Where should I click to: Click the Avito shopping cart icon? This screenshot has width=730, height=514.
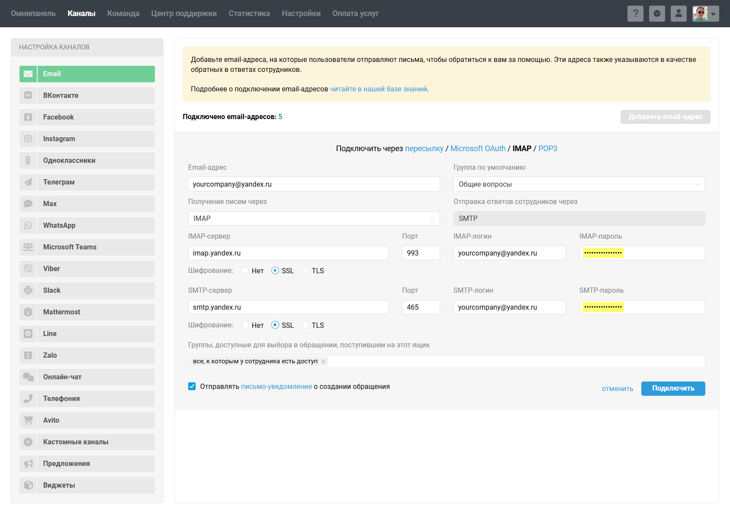point(28,420)
